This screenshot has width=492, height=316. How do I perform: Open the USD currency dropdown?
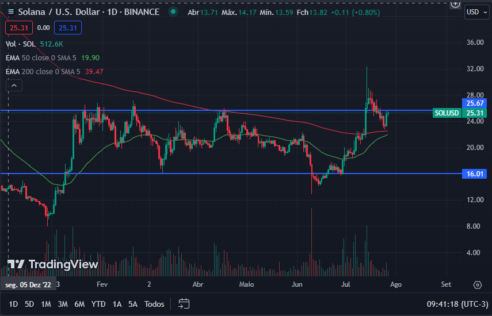coord(476,12)
